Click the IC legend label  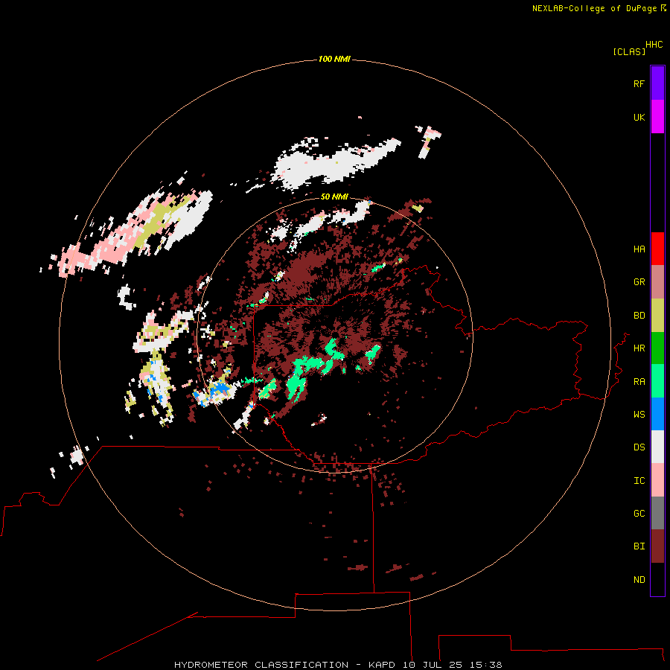639,481
